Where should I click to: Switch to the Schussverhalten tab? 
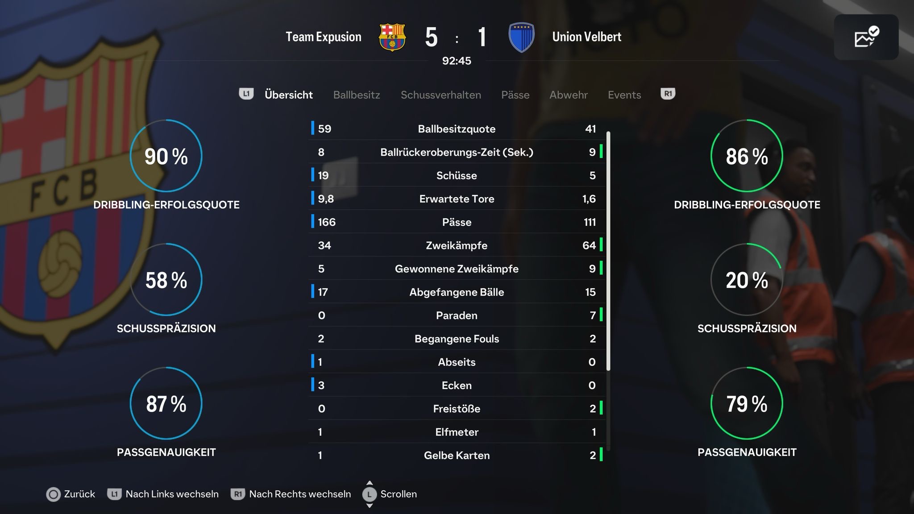point(441,95)
